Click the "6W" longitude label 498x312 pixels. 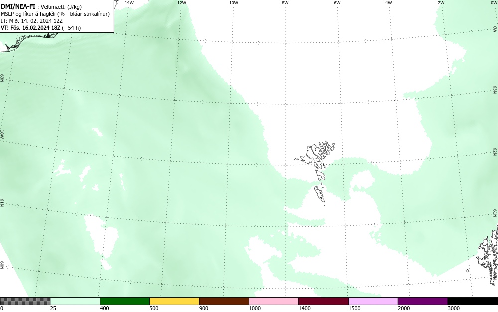(337, 3)
